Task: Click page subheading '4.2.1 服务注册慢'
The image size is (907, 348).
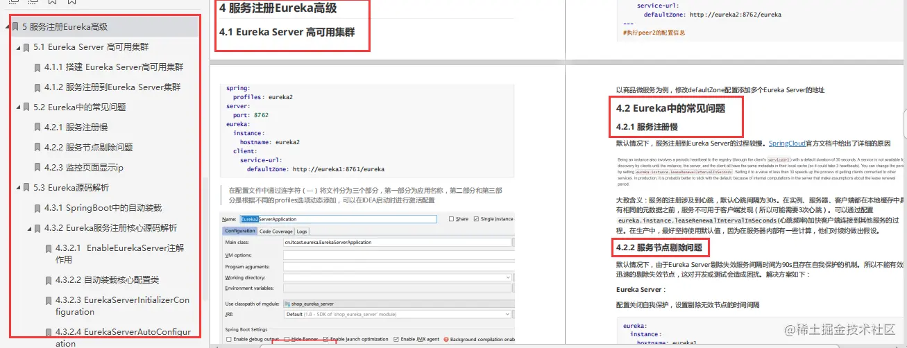Action: pyautogui.click(x=647, y=128)
